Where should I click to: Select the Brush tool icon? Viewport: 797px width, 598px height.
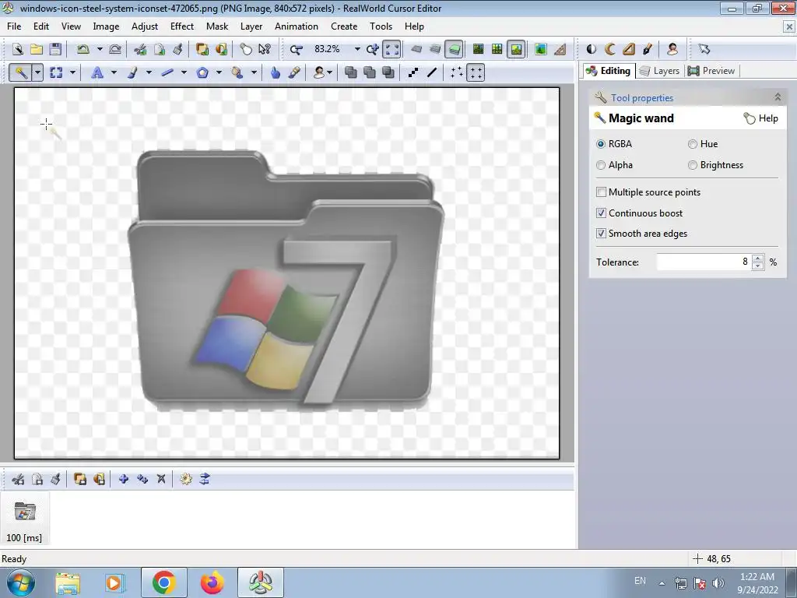pos(132,72)
